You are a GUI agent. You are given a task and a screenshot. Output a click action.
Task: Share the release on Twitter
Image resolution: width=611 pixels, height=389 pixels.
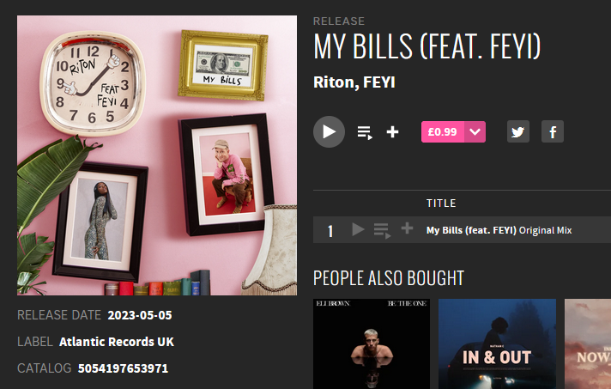point(517,131)
